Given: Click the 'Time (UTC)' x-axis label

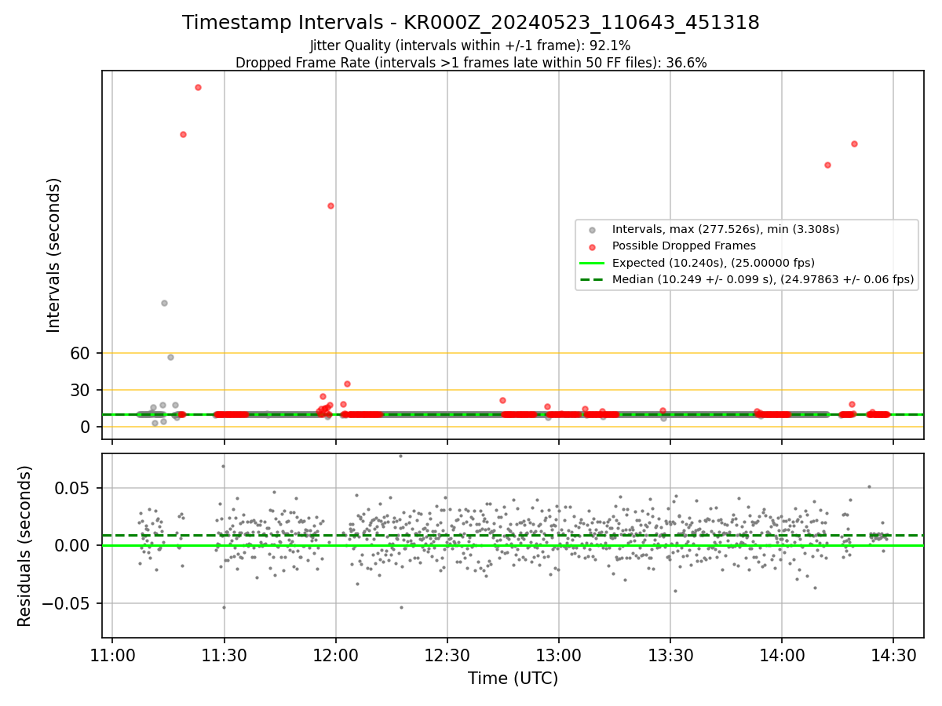Looking at the screenshot, I should pos(513,679).
